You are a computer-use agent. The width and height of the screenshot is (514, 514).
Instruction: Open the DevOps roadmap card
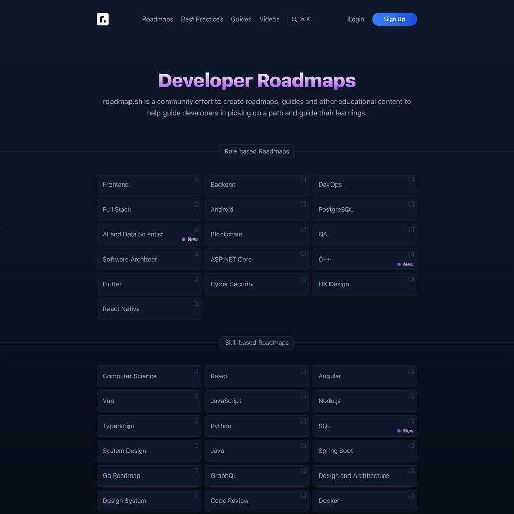pos(364,185)
